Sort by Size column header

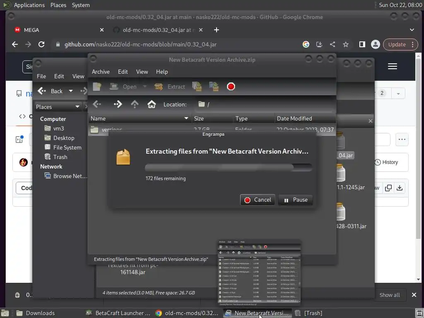212,118
